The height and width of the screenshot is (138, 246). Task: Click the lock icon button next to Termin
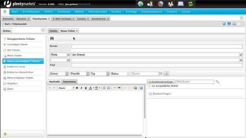[166, 74]
